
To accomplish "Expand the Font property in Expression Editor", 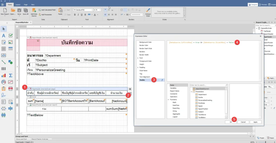I will click(x=138, y=58).
